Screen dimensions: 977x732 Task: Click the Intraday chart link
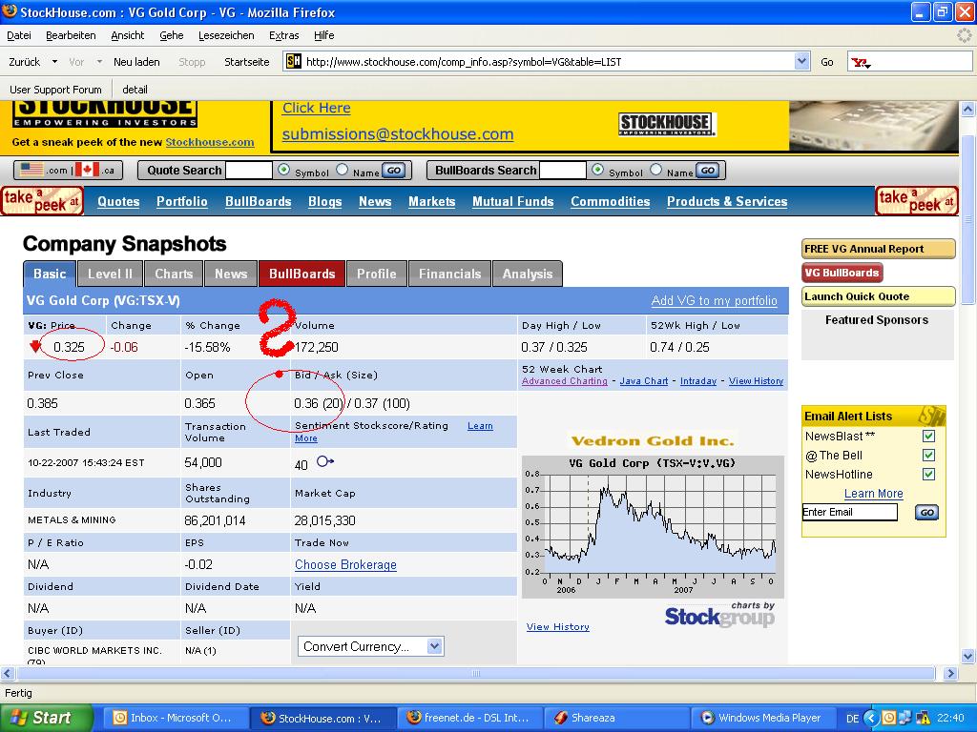(697, 381)
